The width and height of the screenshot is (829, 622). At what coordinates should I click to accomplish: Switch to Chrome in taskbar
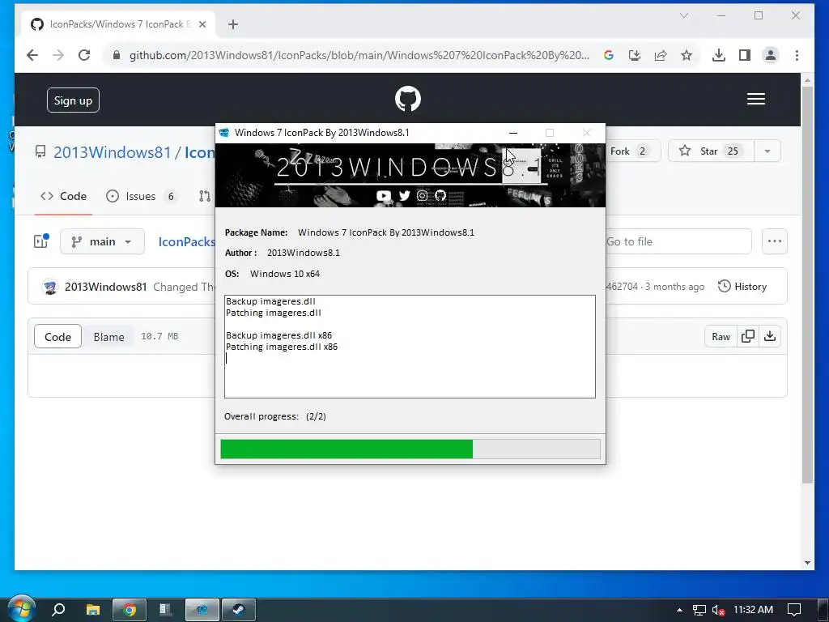pyautogui.click(x=129, y=610)
